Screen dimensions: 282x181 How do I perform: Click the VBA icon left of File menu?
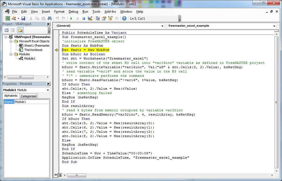(x=7, y=11)
